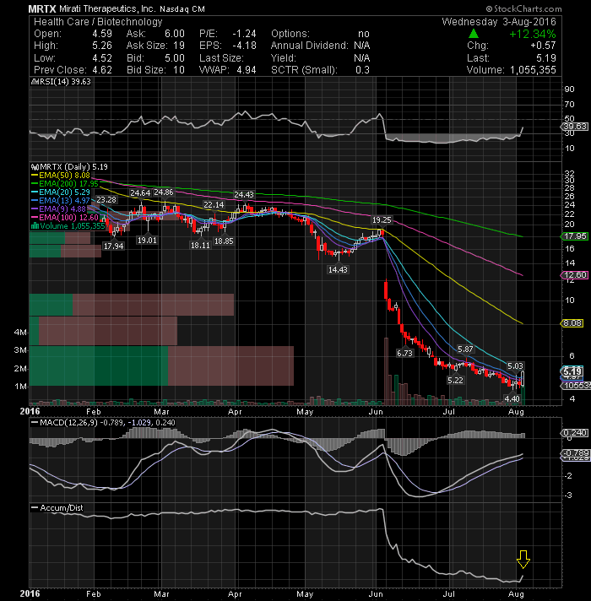Click the volume bars icon in the legend
Image resolution: width=591 pixels, height=601 pixels.
pyautogui.click(x=35, y=226)
